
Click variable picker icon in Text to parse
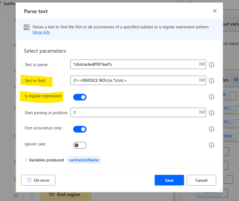pos(202,64)
